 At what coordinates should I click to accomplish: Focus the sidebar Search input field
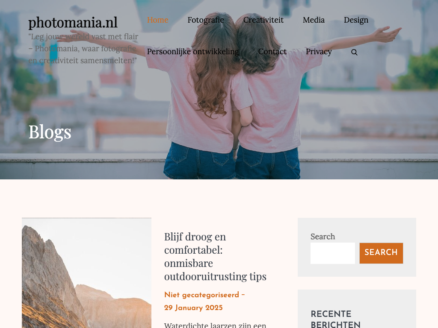click(x=333, y=253)
